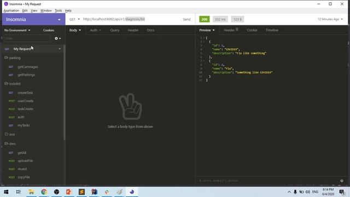Open Task View on taskbar
This screenshot has height=197, width=350.
18,192
